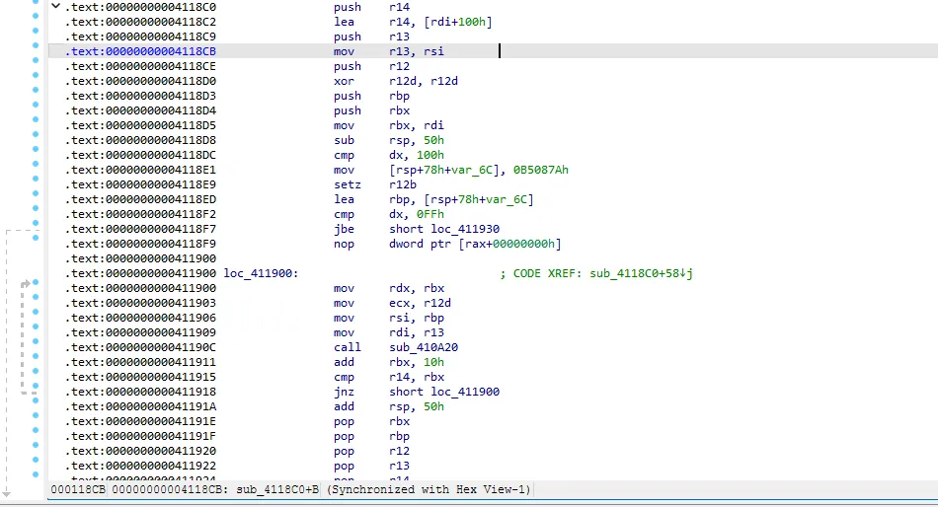Viewport: 938px width, 507px height.
Task: Click operand rdi, r13
Action: coord(417,332)
